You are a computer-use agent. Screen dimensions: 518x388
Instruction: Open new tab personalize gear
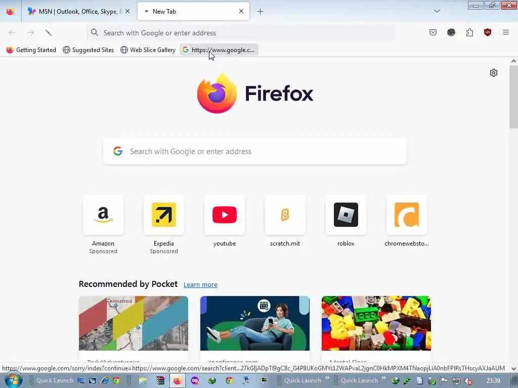click(x=494, y=73)
